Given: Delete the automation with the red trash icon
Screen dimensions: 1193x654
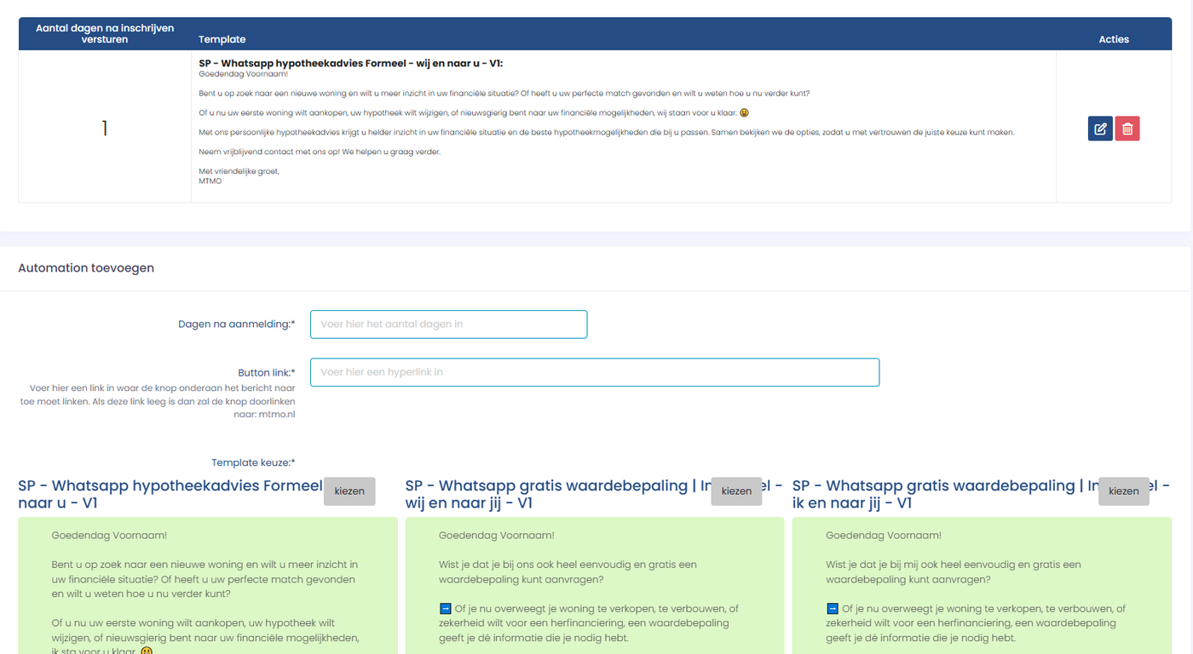Looking at the screenshot, I should tap(1127, 129).
